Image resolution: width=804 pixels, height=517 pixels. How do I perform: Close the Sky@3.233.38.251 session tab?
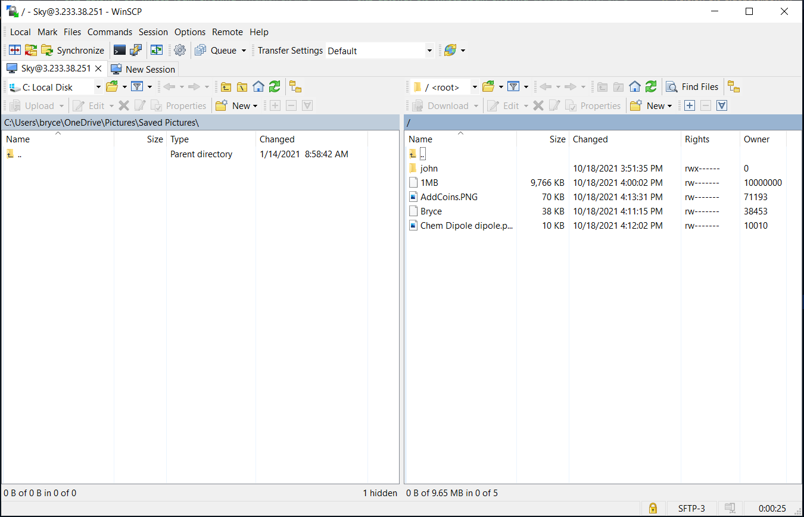[99, 68]
